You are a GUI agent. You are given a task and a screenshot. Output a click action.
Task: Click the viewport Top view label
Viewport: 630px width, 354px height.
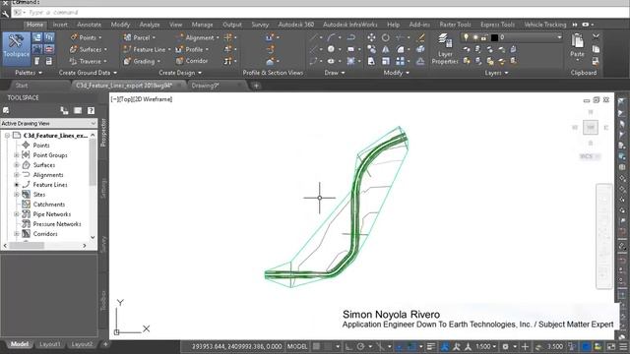point(126,99)
